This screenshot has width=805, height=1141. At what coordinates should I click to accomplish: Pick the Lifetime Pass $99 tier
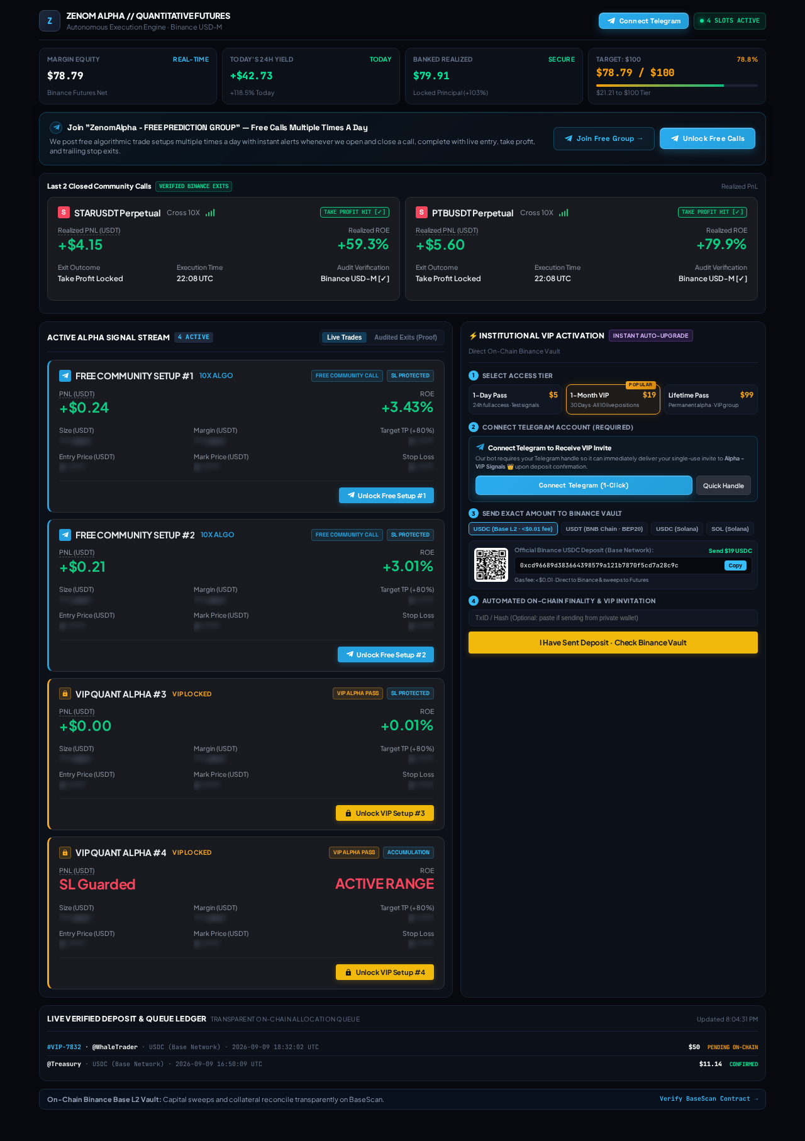[711, 399]
